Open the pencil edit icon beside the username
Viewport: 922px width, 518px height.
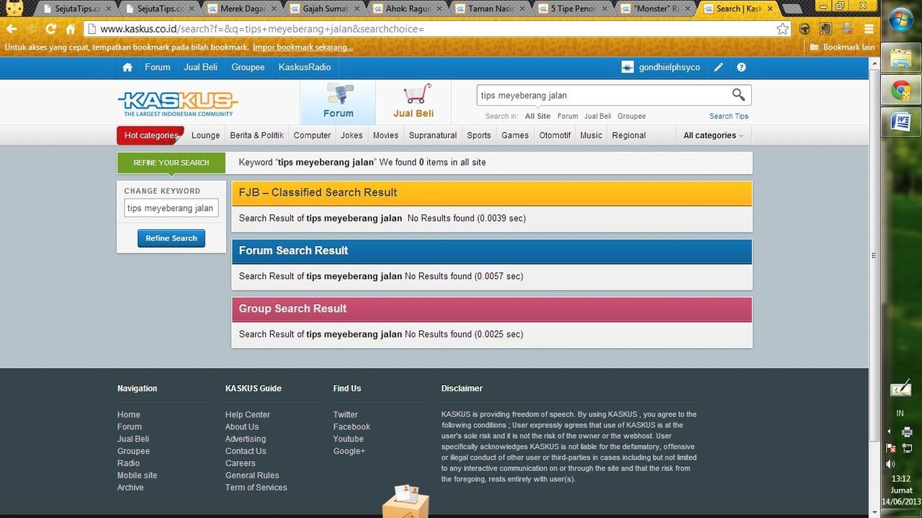pyautogui.click(x=718, y=67)
